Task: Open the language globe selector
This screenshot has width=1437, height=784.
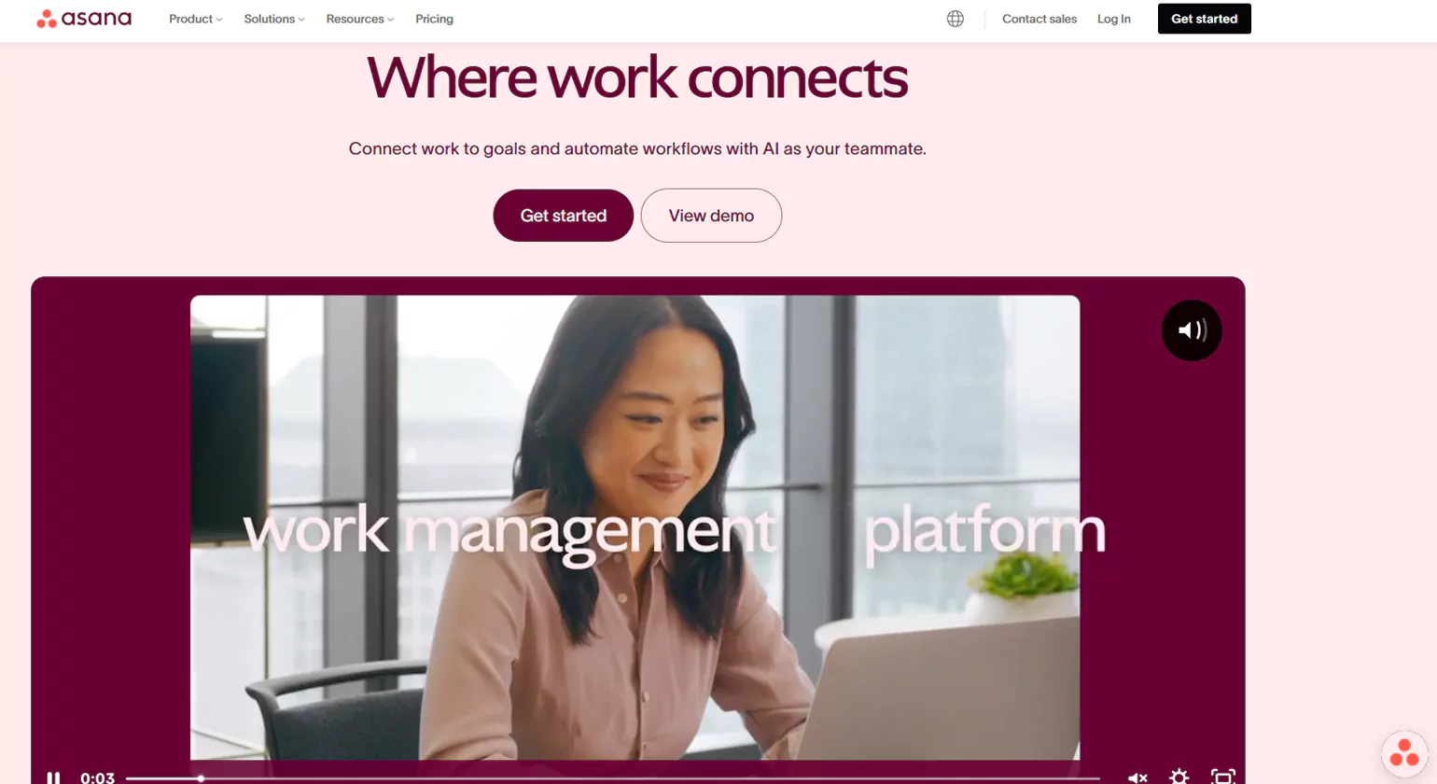Action: tap(955, 19)
